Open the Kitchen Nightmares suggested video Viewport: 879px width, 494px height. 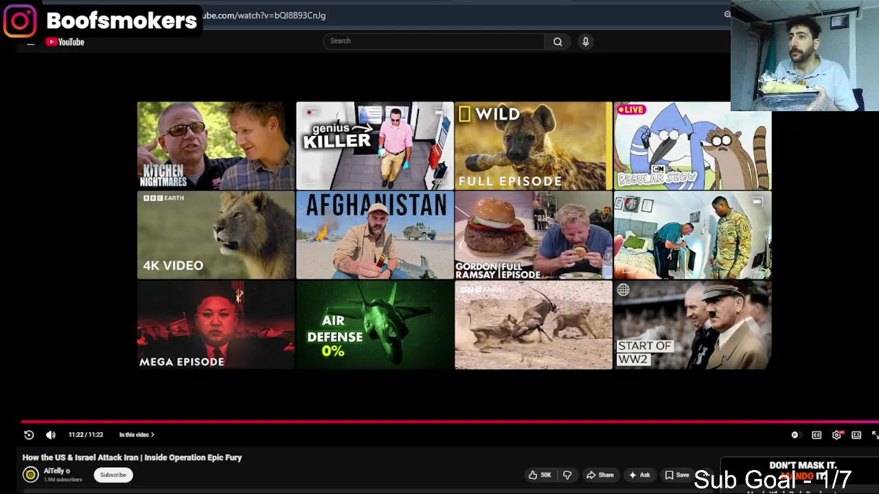point(216,145)
